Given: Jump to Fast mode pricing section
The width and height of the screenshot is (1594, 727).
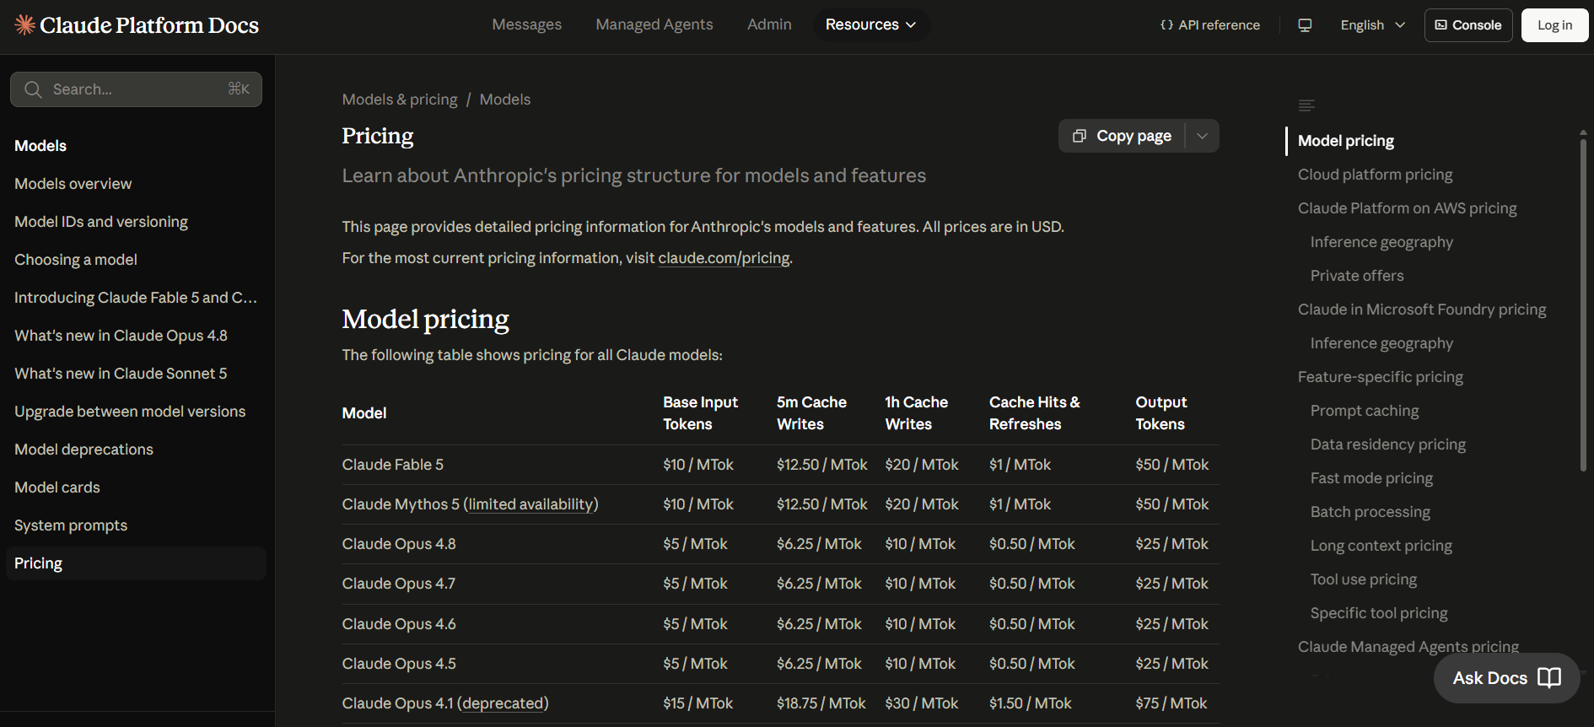Looking at the screenshot, I should [x=1371, y=478].
